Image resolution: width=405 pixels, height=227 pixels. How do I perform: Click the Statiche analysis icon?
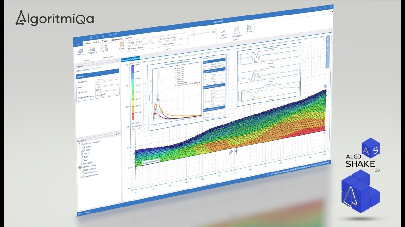tap(81, 50)
